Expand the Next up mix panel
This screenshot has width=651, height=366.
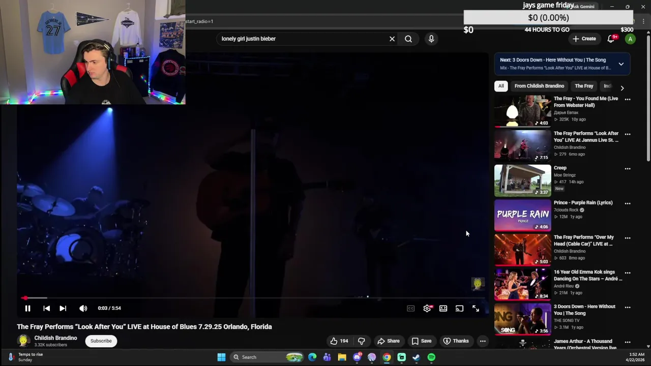(621, 64)
